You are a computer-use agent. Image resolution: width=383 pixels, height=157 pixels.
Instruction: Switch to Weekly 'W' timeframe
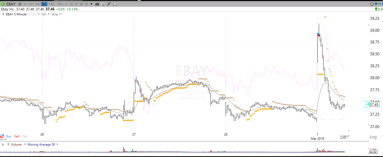81,4
